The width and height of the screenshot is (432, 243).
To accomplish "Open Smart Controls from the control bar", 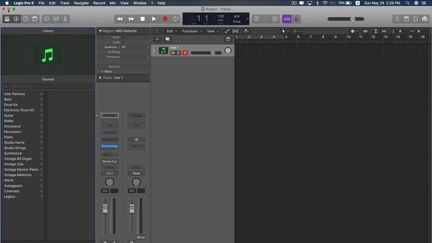I will pyautogui.click(x=47, y=19).
